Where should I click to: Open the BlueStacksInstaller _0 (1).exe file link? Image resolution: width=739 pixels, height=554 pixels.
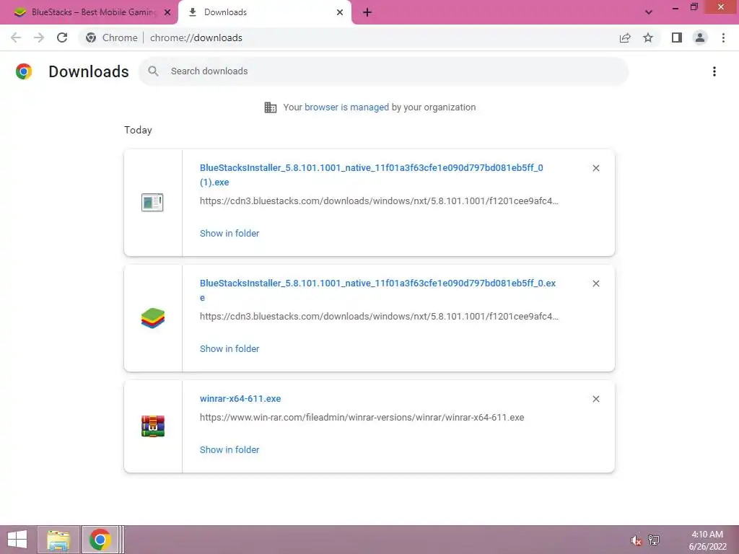(372, 175)
